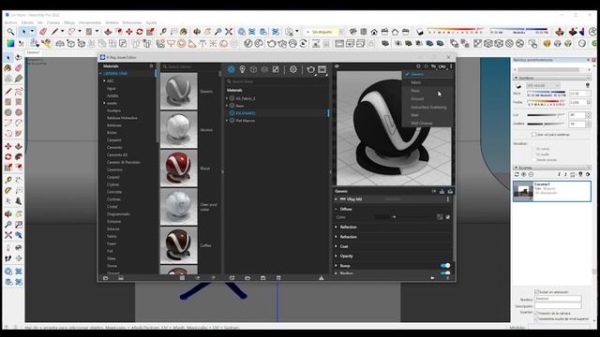Viewport: 600px width, 337px height.
Task: Toggle the Diffuse color texture checkbox
Action: coord(448,217)
